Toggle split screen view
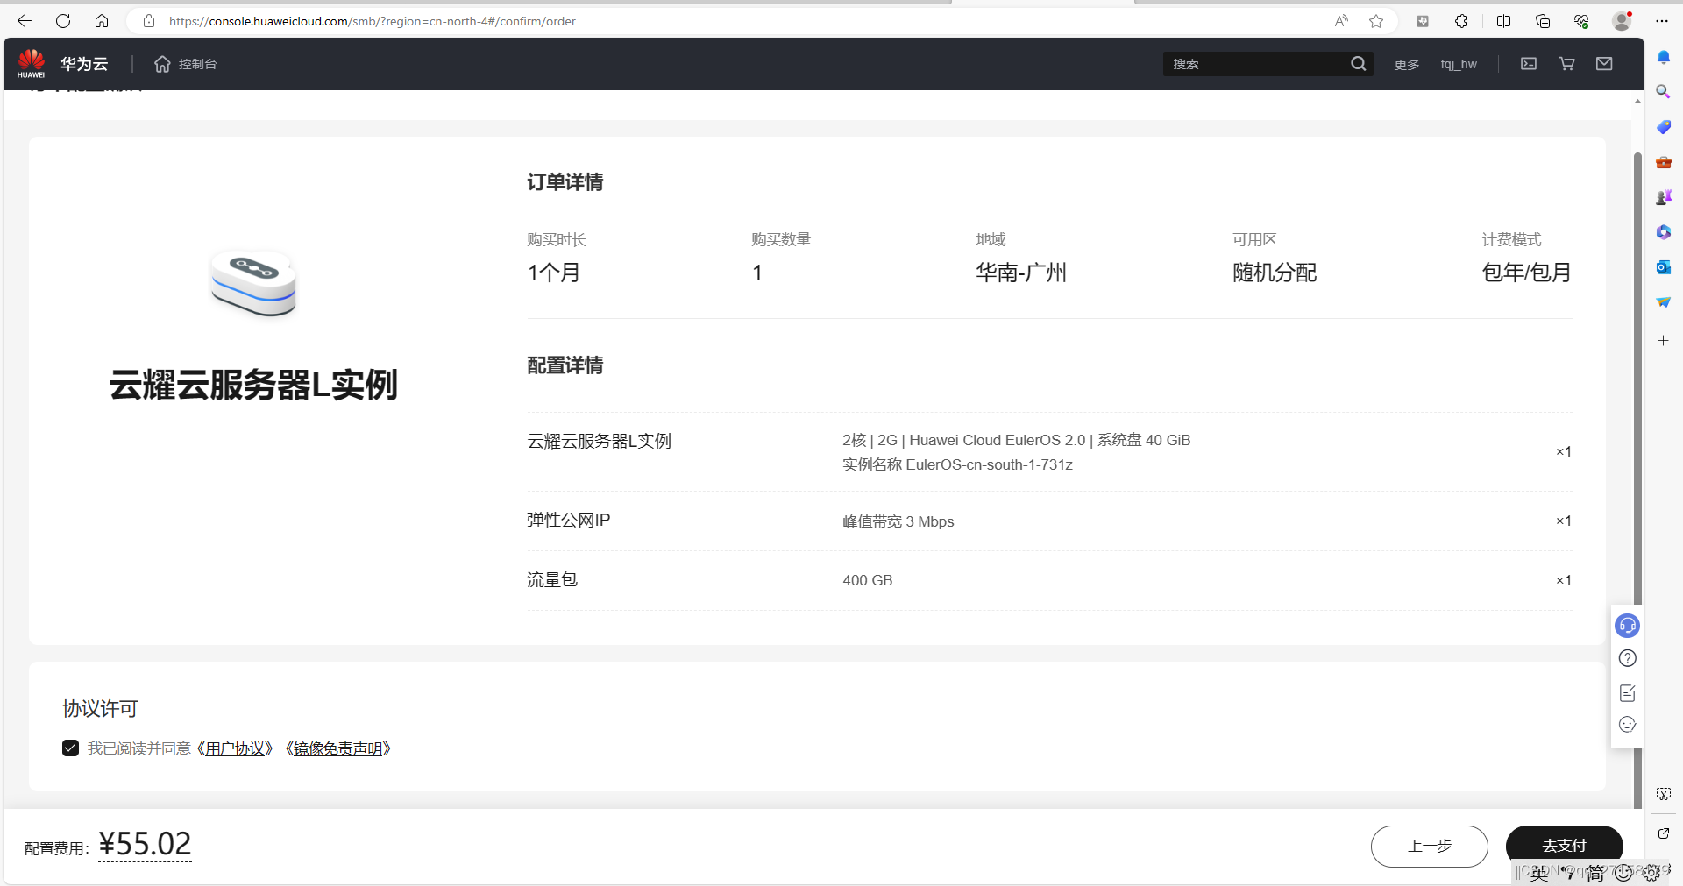1683x886 pixels. tap(1503, 21)
